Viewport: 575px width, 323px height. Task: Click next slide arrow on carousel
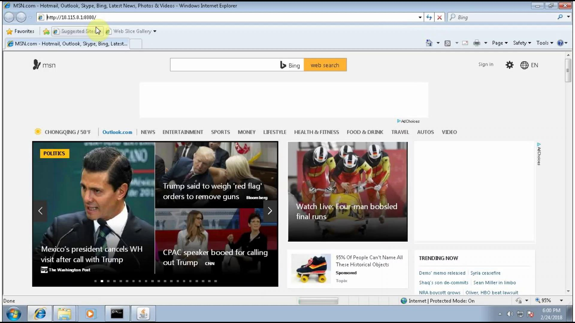[x=270, y=211]
